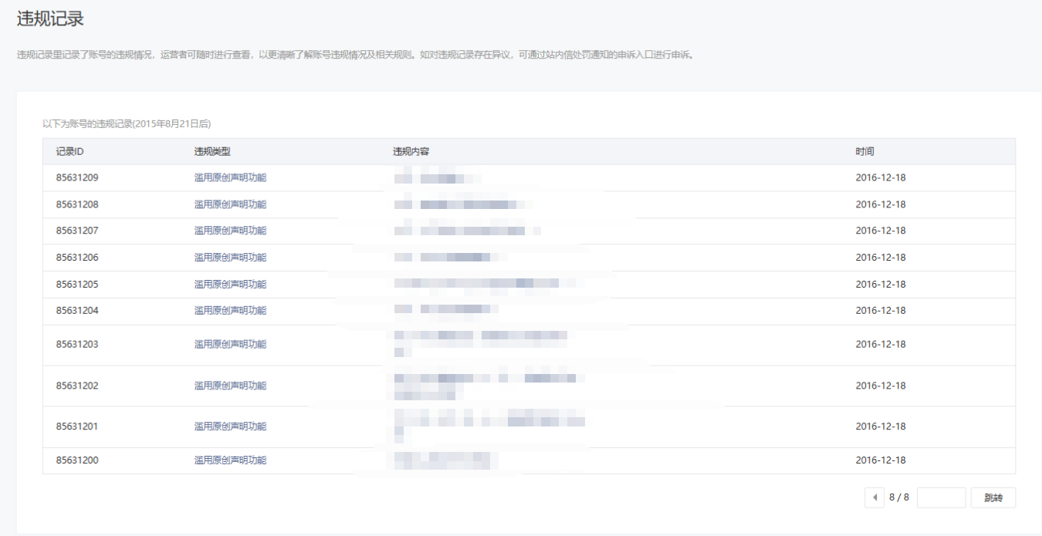Open 滥用原创声明功能 link for record 85631201

coord(230,426)
